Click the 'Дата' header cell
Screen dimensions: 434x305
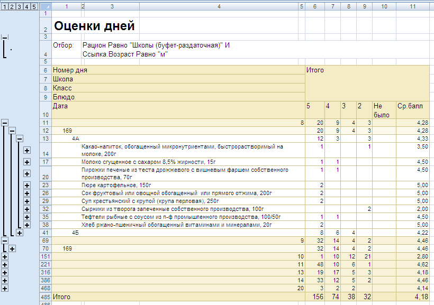click(178, 110)
